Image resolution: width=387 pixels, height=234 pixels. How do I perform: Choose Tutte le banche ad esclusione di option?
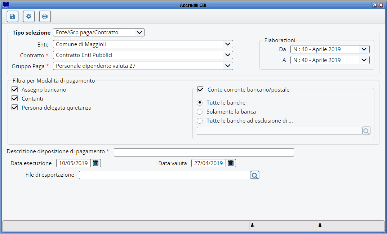pyautogui.click(x=200, y=121)
